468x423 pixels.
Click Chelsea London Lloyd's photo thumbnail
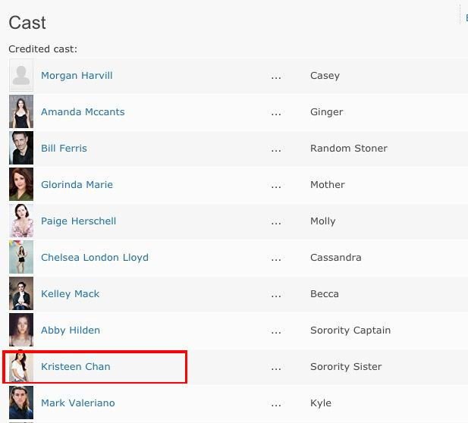pos(21,258)
